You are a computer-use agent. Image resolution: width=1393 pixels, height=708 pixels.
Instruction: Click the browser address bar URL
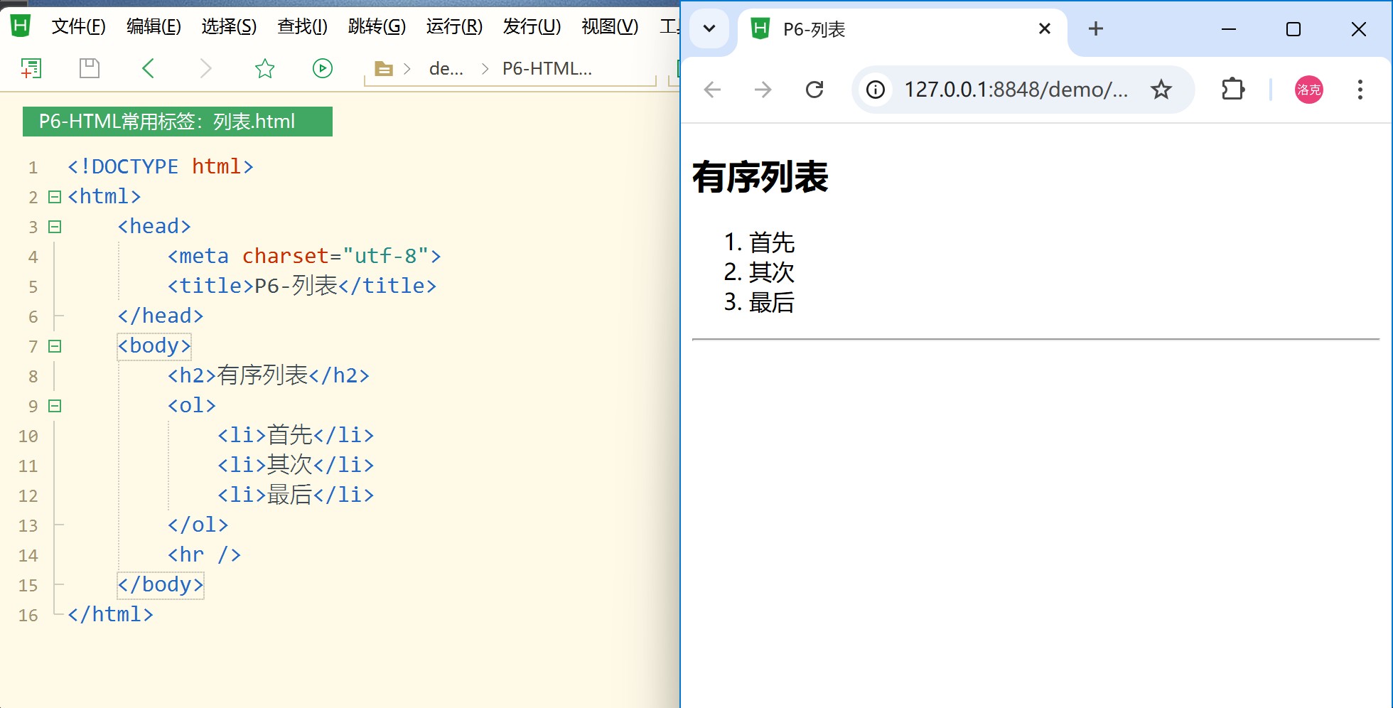pos(1016,90)
